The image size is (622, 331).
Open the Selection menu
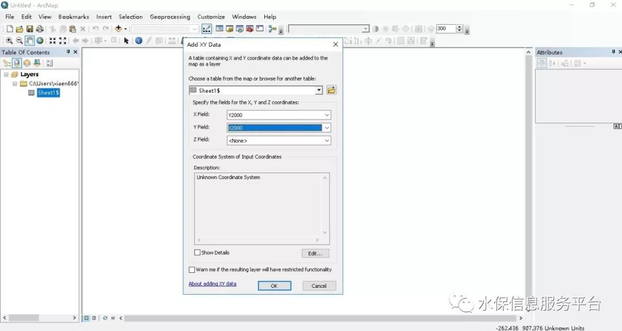point(131,17)
